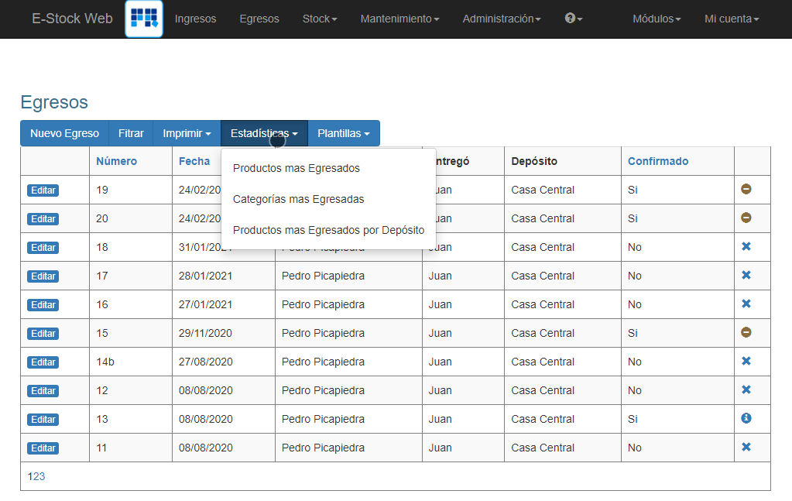
Task: Open the Estadísticas dropdown
Action: coord(263,133)
